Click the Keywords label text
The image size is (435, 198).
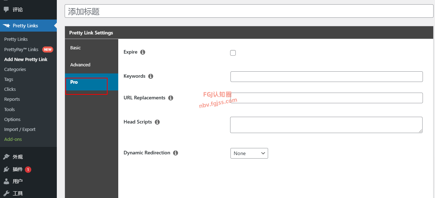coord(135,76)
